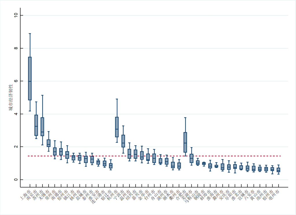
Task: Select the x-axis label 宿迁市
Action: pyautogui.click(x=106, y=195)
